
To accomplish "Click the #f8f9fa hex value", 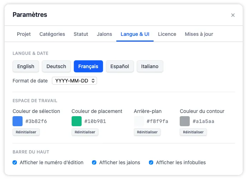I will tap(158, 121).
